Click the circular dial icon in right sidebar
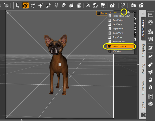The image size is (155, 121). click(x=150, y=22)
